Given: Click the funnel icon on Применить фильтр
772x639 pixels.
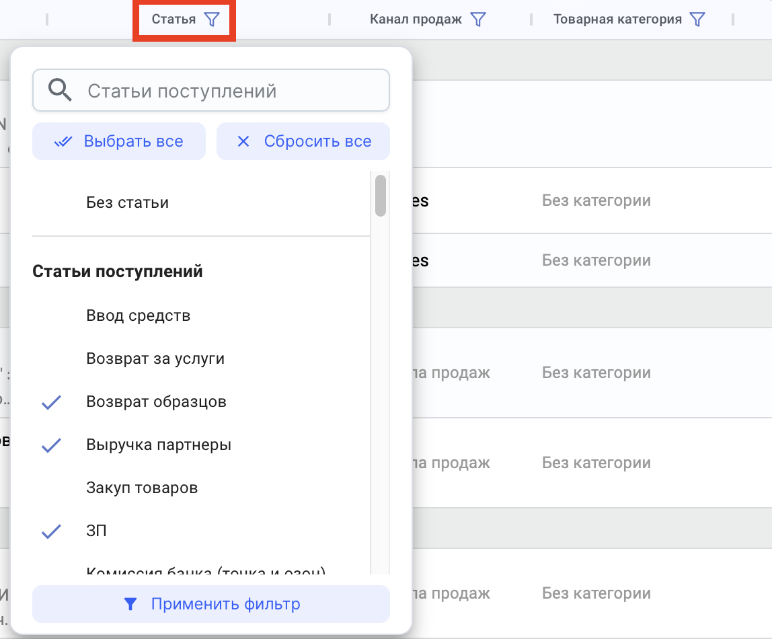Looking at the screenshot, I should tap(130, 605).
